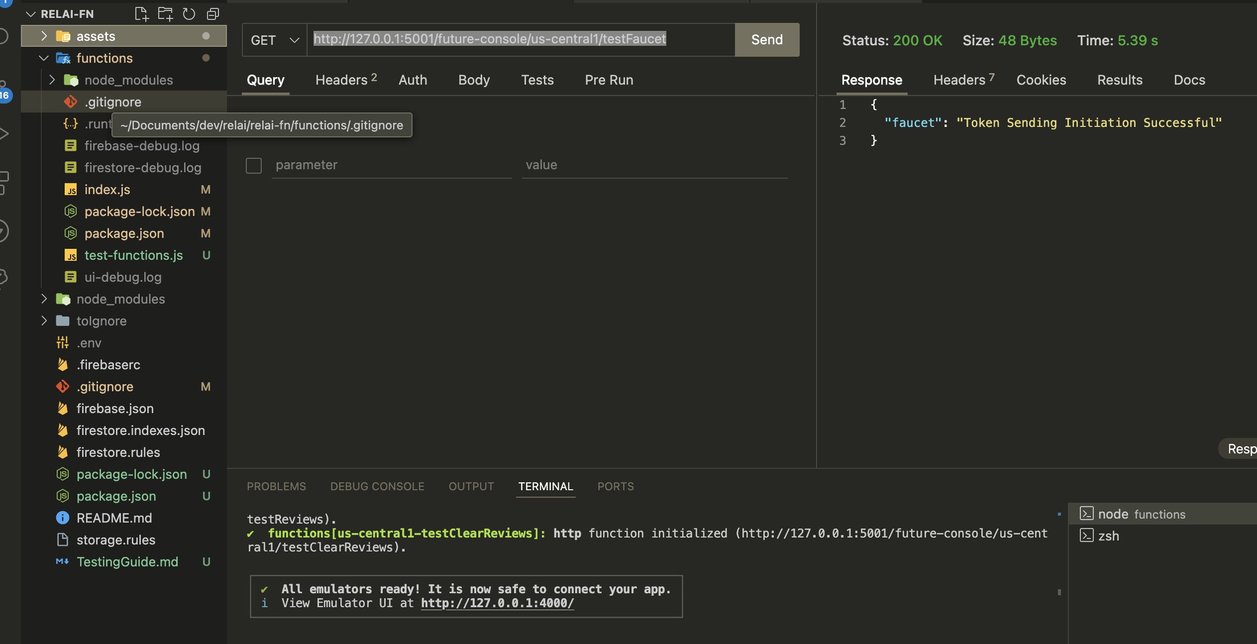Viewport: 1257px width, 644px height.
Task: Click the parameter value input field
Action: point(654,165)
